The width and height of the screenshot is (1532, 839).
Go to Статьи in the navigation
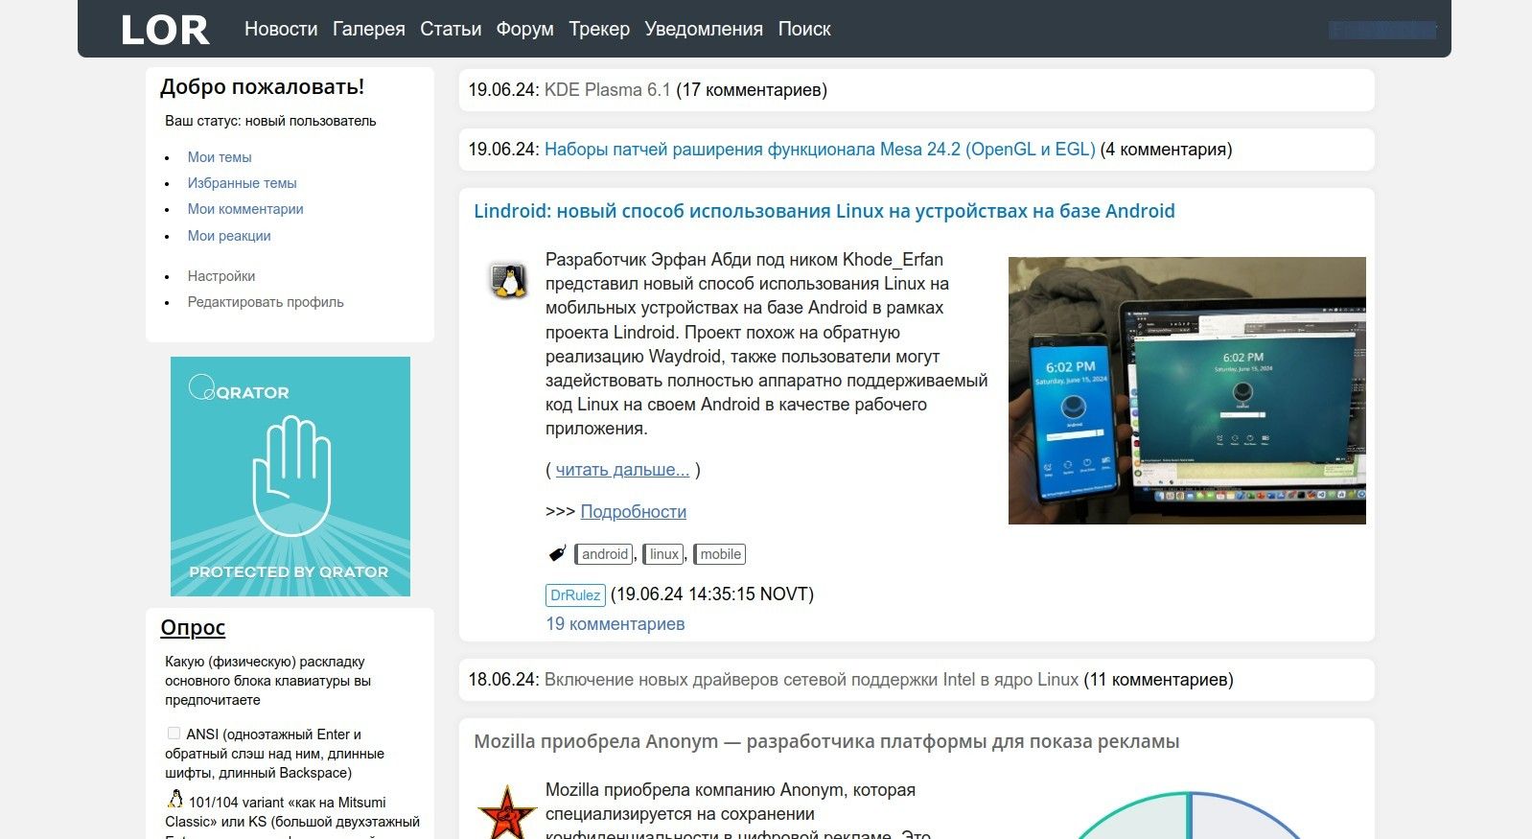tap(451, 29)
